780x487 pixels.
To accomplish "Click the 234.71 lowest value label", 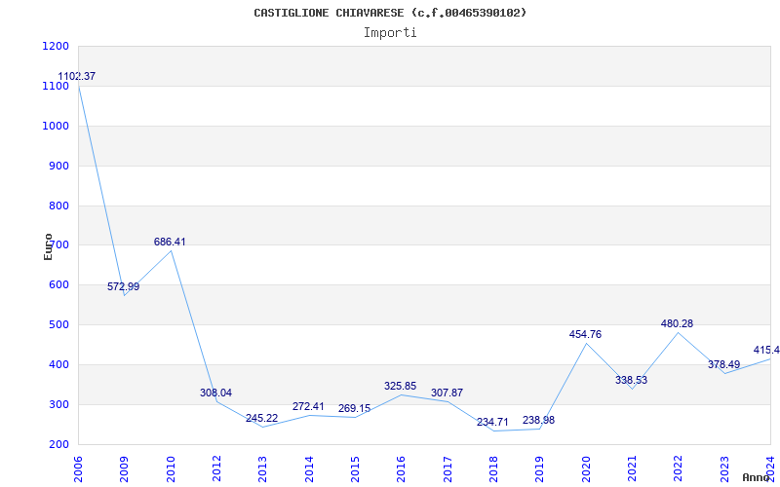I will coord(492,423).
